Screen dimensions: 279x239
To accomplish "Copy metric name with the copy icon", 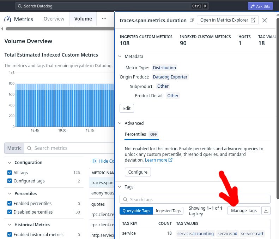I will (192, 20).
